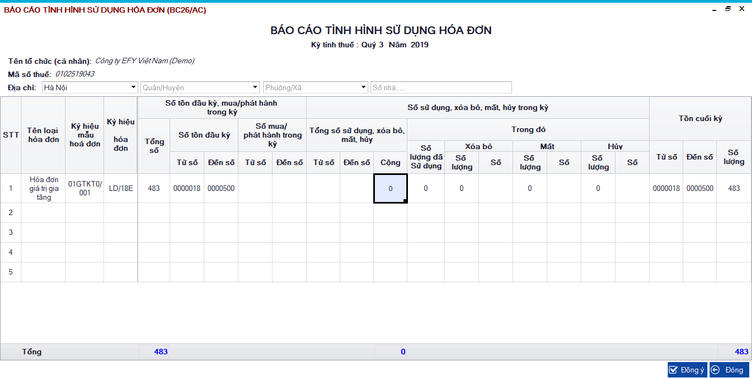Viewport: 752px width, 378px height.
Task: Click the Ký hiệu mẫu hoá đơn header
Action: (x=85, y=135)
